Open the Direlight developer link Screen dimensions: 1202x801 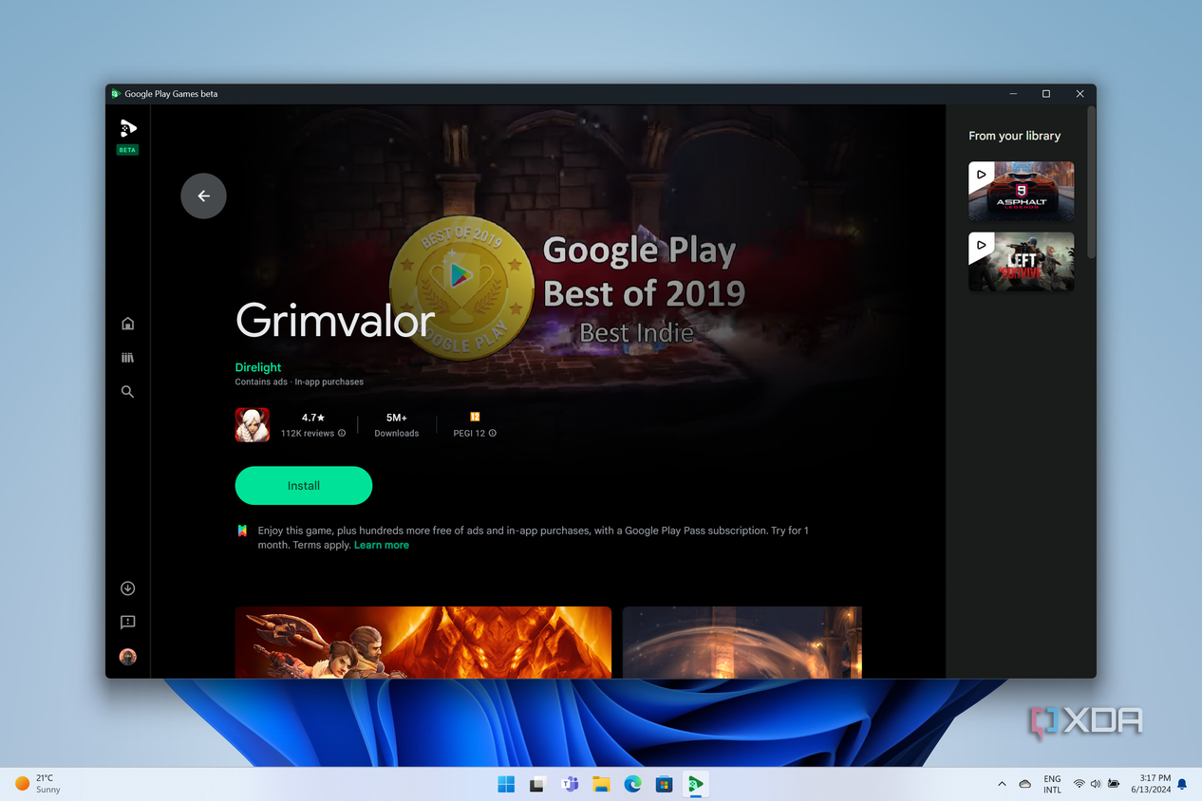[x=258, y=367]
